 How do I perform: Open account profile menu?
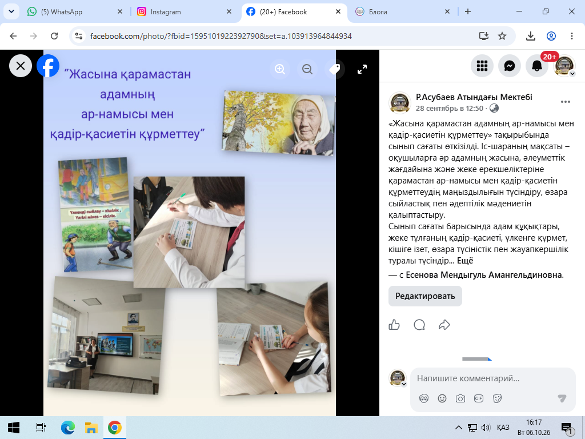(x=564, y=66)
